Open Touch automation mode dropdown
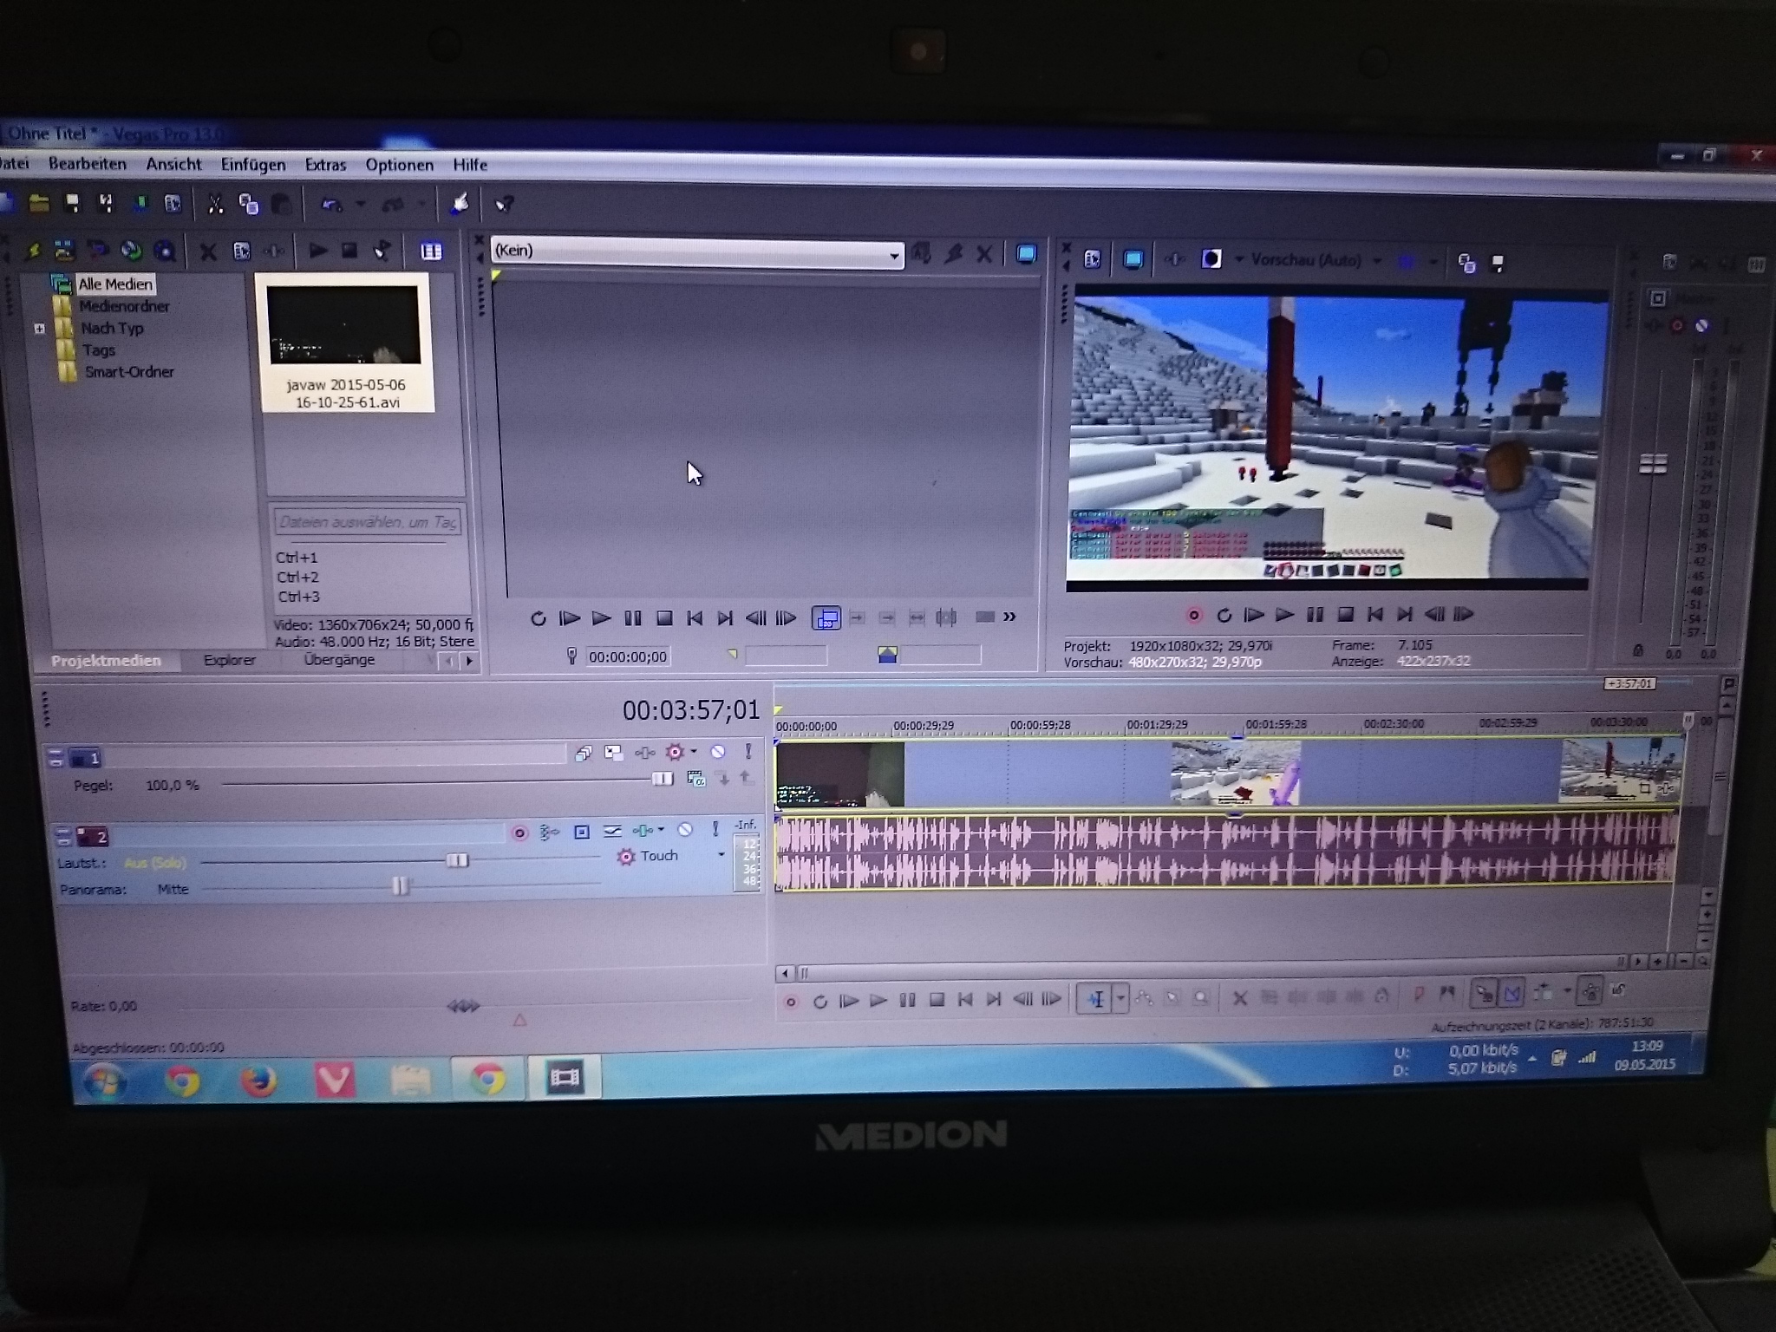The image size is (1776, 1332). point(721,855)
